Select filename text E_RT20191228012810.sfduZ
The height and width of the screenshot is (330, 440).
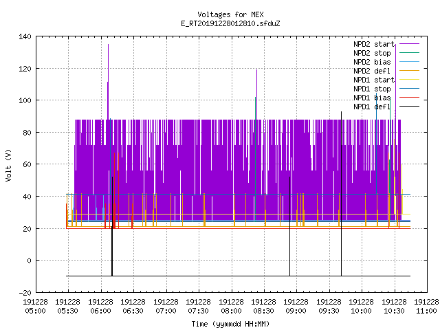point(230,23)
